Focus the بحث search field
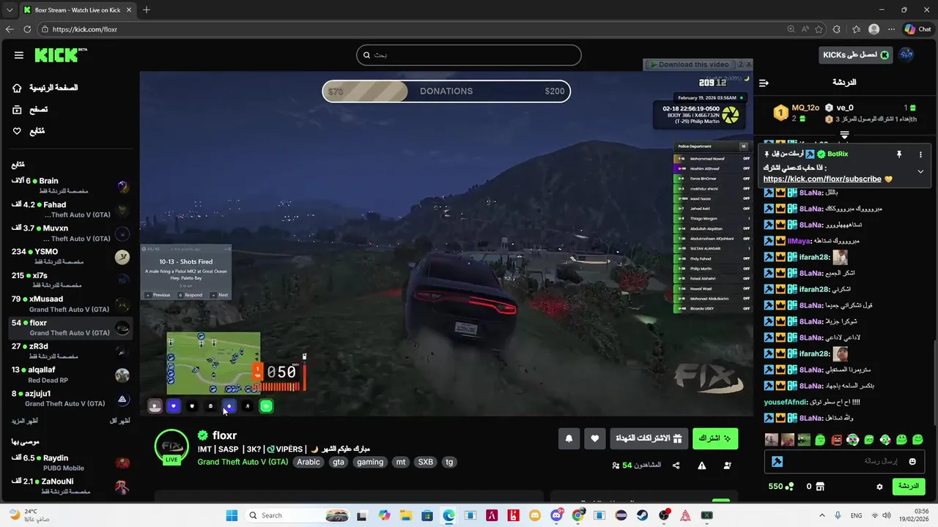Image resolution: width=938 pixels, height=527 pixels. tap(469, 55)
